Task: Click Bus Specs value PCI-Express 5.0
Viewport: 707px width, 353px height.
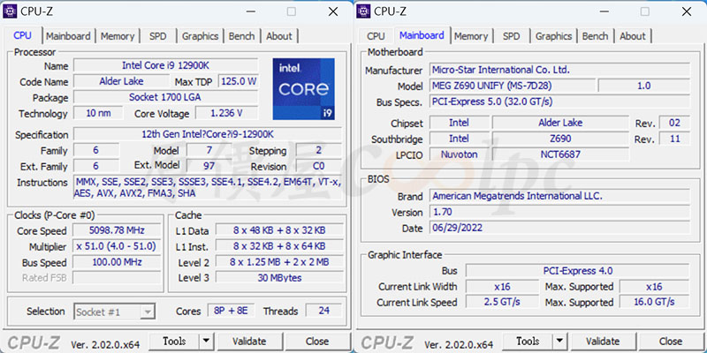Action: click(559, 101)
